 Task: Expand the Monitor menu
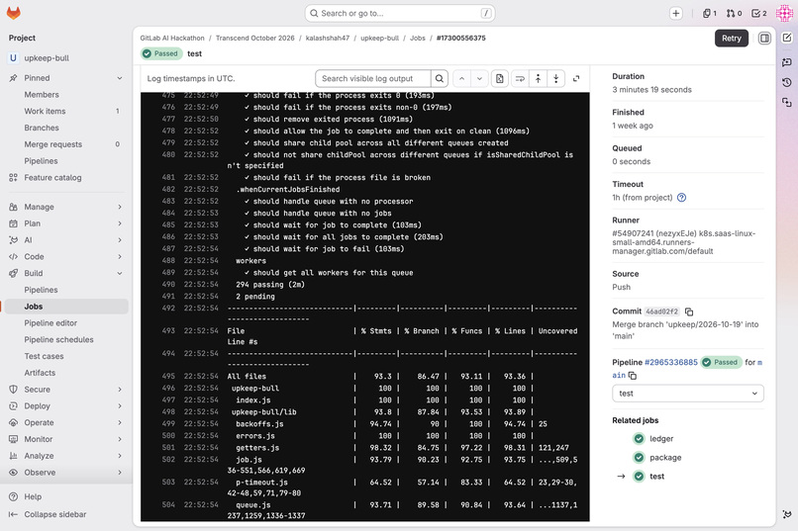point(66,439)
